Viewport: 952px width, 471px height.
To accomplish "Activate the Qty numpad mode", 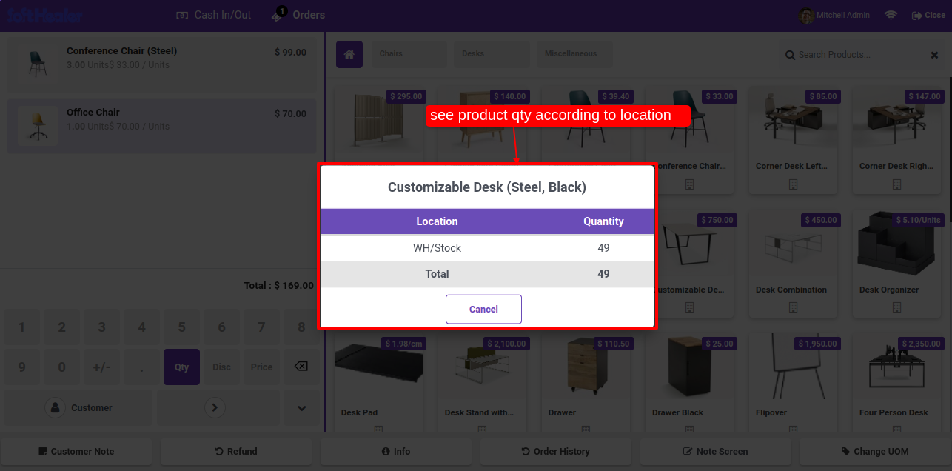I will pos(181,367).
